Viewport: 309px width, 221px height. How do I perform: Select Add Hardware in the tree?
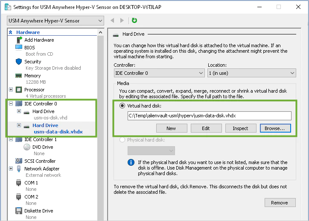39,40
